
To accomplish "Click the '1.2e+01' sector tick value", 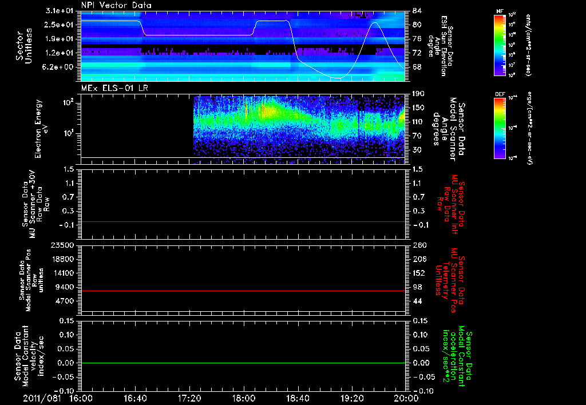I will coord(60,53).
